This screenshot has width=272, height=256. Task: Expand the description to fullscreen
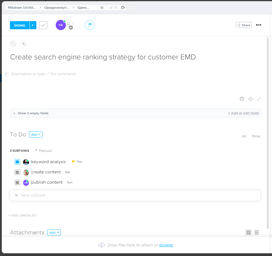coord(259,99)
